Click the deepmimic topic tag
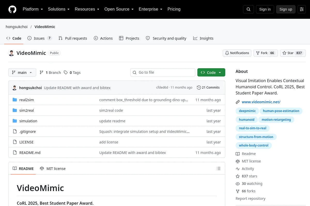This screenshot has height=206, width=310. click(x=247, y=111)
